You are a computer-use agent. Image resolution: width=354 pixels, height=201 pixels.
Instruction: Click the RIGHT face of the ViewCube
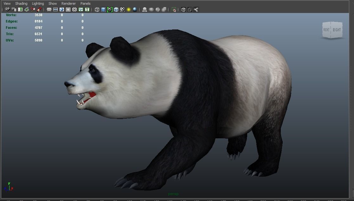(x=337, y=30)
